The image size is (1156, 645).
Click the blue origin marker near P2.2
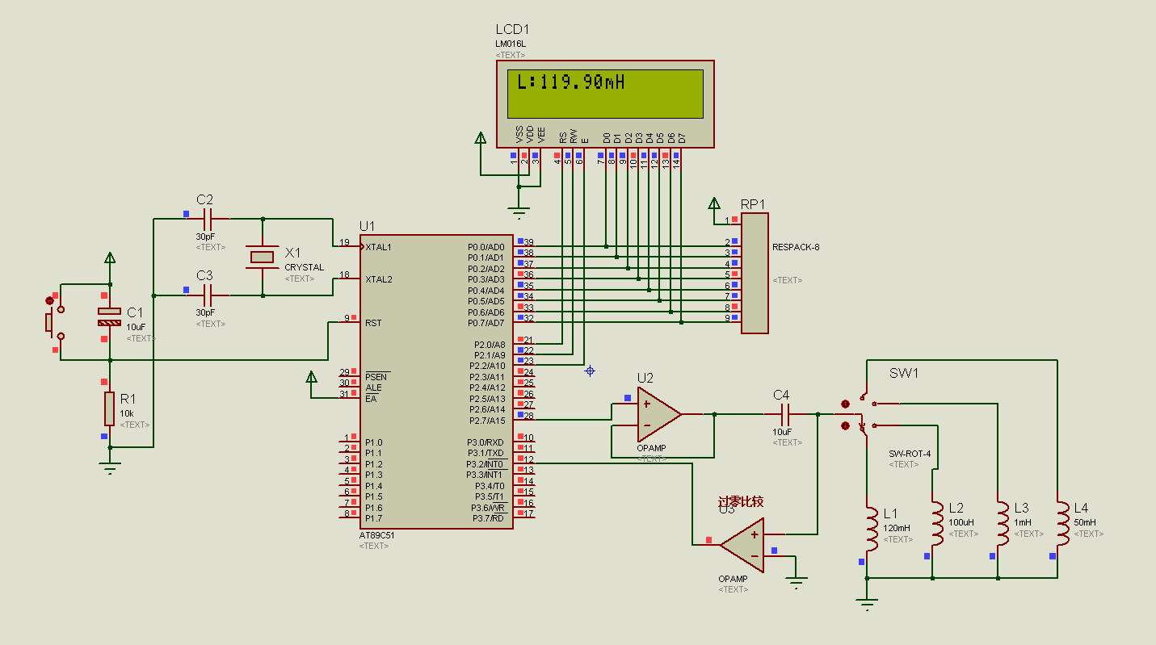tap(590, 371)
